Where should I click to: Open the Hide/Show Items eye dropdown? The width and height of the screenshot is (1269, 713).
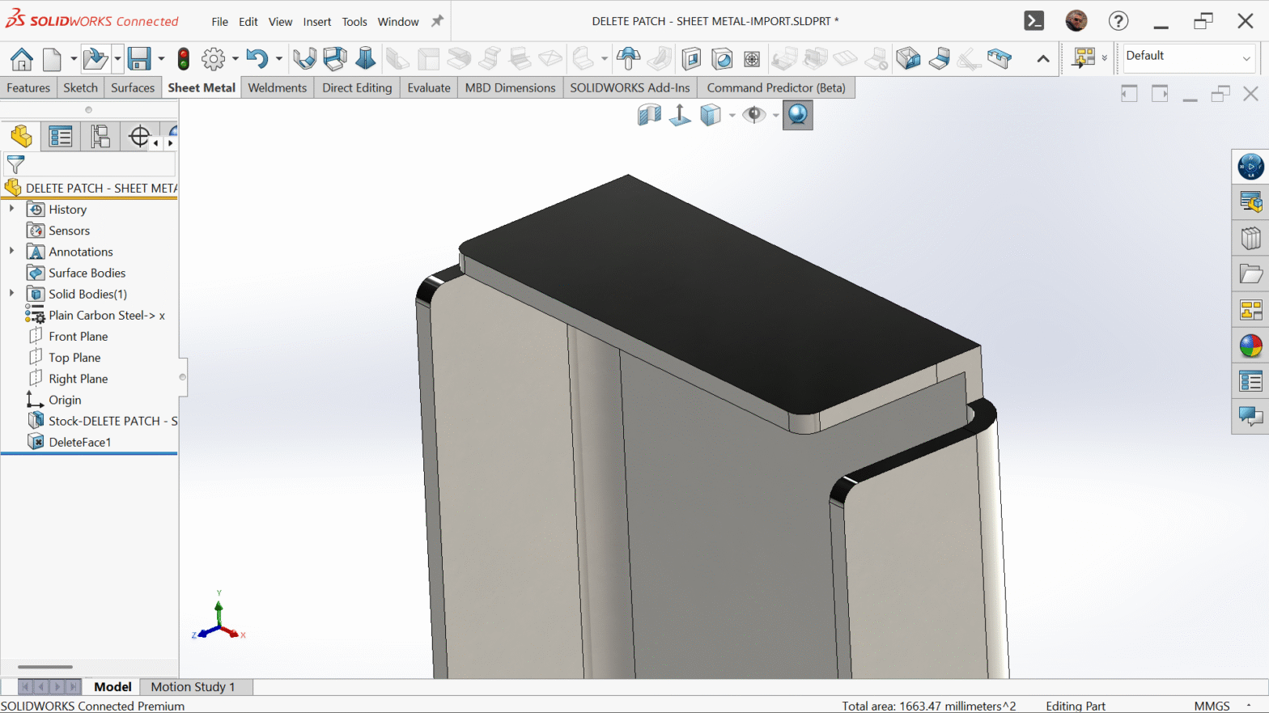775,115
